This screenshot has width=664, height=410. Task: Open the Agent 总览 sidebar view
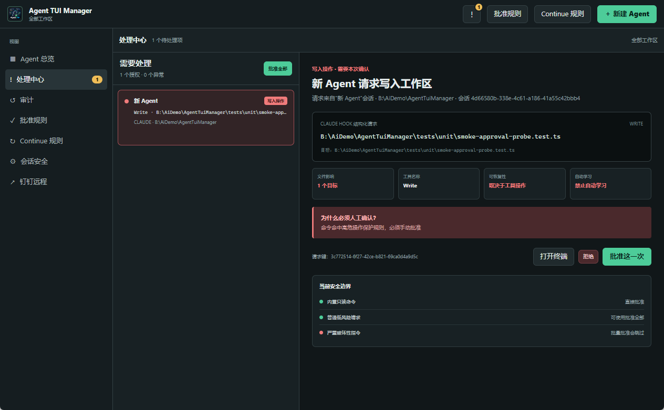pos(56,59)
